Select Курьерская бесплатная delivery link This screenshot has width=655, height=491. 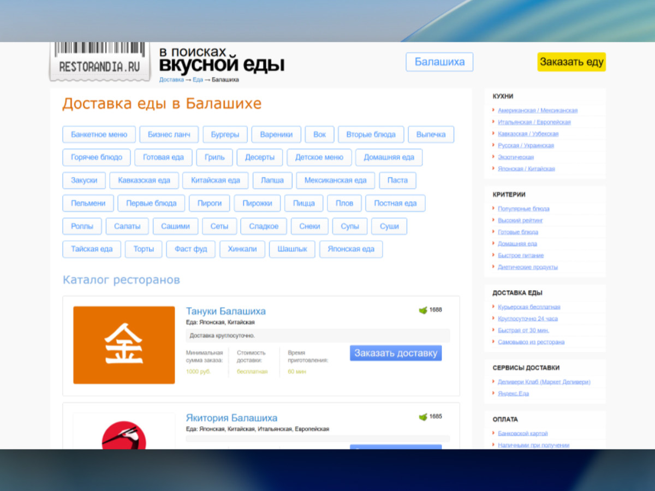tap(529, 307)
